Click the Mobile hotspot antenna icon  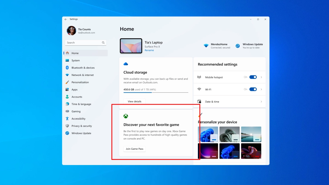click(x=199, y=77)
